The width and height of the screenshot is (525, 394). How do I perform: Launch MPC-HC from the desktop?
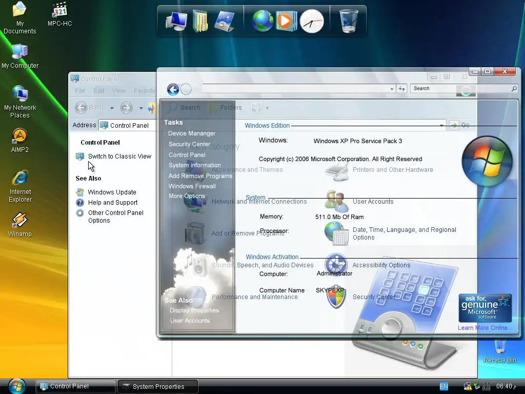pos(59,14)
